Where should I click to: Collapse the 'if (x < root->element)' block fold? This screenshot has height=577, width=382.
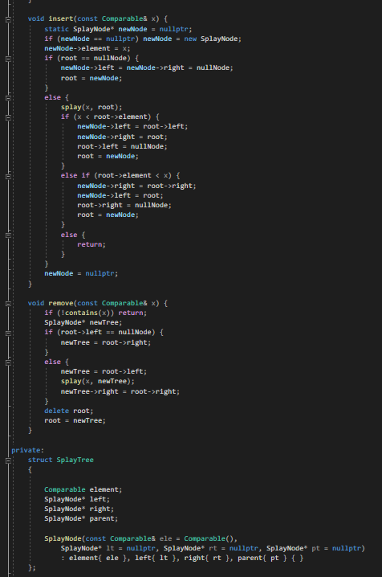point(8,117)
